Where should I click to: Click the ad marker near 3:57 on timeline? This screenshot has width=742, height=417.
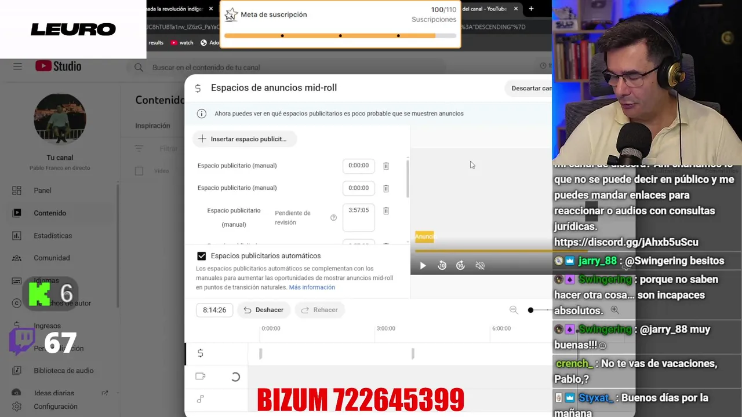pos(413,353)
